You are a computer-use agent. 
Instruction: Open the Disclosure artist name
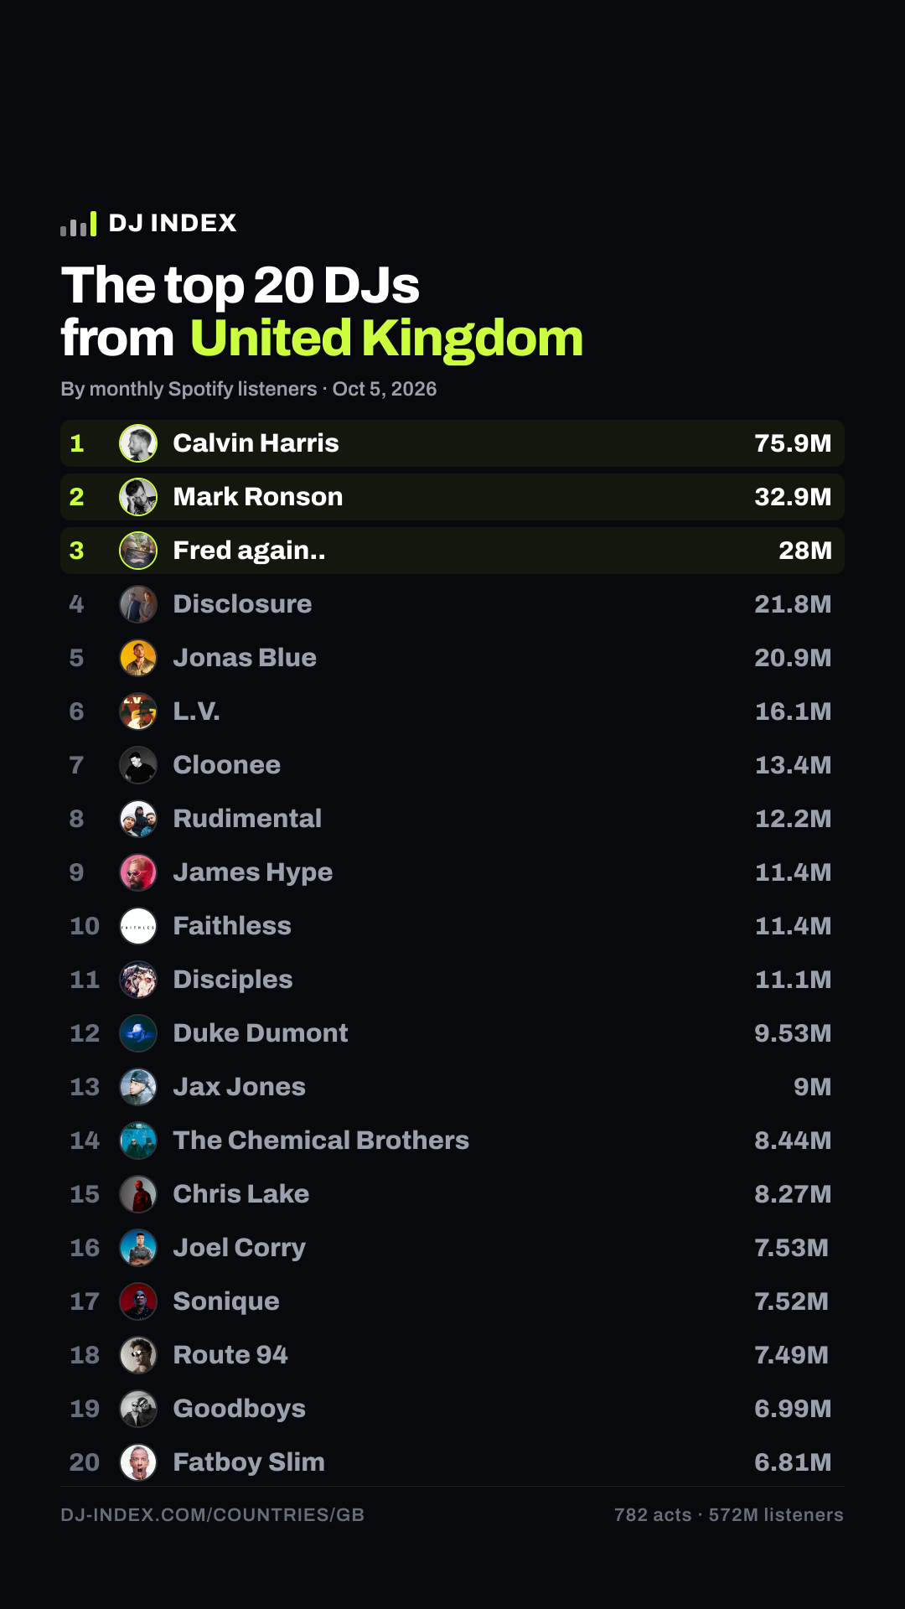pos(242,604)
